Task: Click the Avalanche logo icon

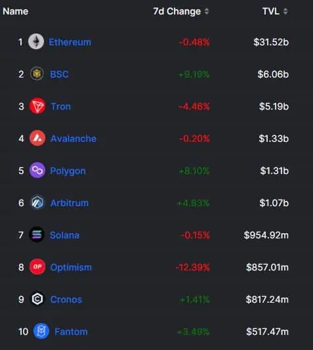Action: pos(37,138)
